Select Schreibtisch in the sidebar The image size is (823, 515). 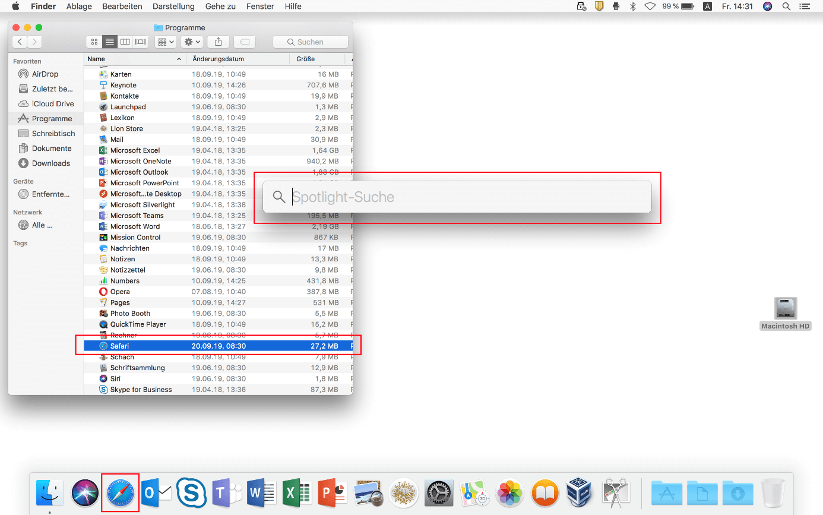pyautogui.click(x=46, y=134)
